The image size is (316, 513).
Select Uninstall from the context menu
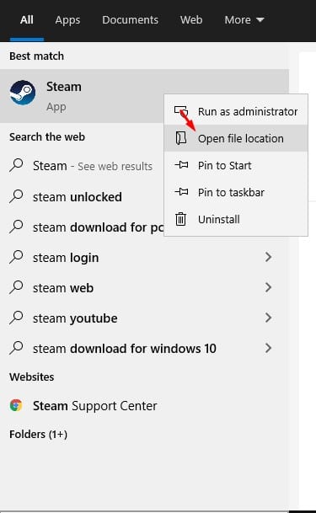click(236, 219)
